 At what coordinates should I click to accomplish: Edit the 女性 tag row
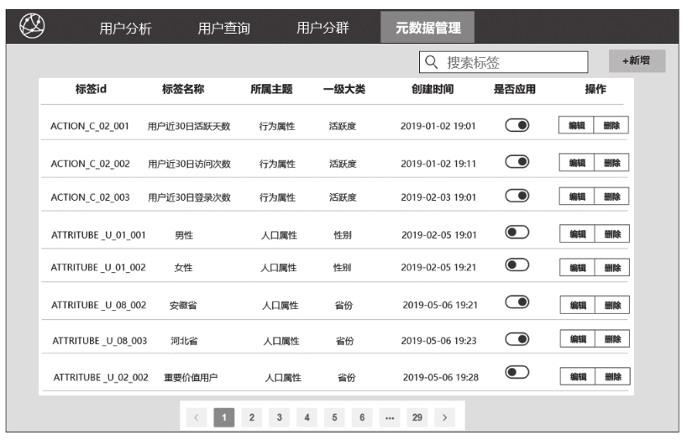point(577,267)
